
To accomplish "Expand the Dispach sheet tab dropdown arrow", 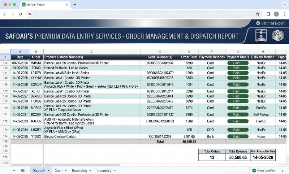I will click(48, 171).
